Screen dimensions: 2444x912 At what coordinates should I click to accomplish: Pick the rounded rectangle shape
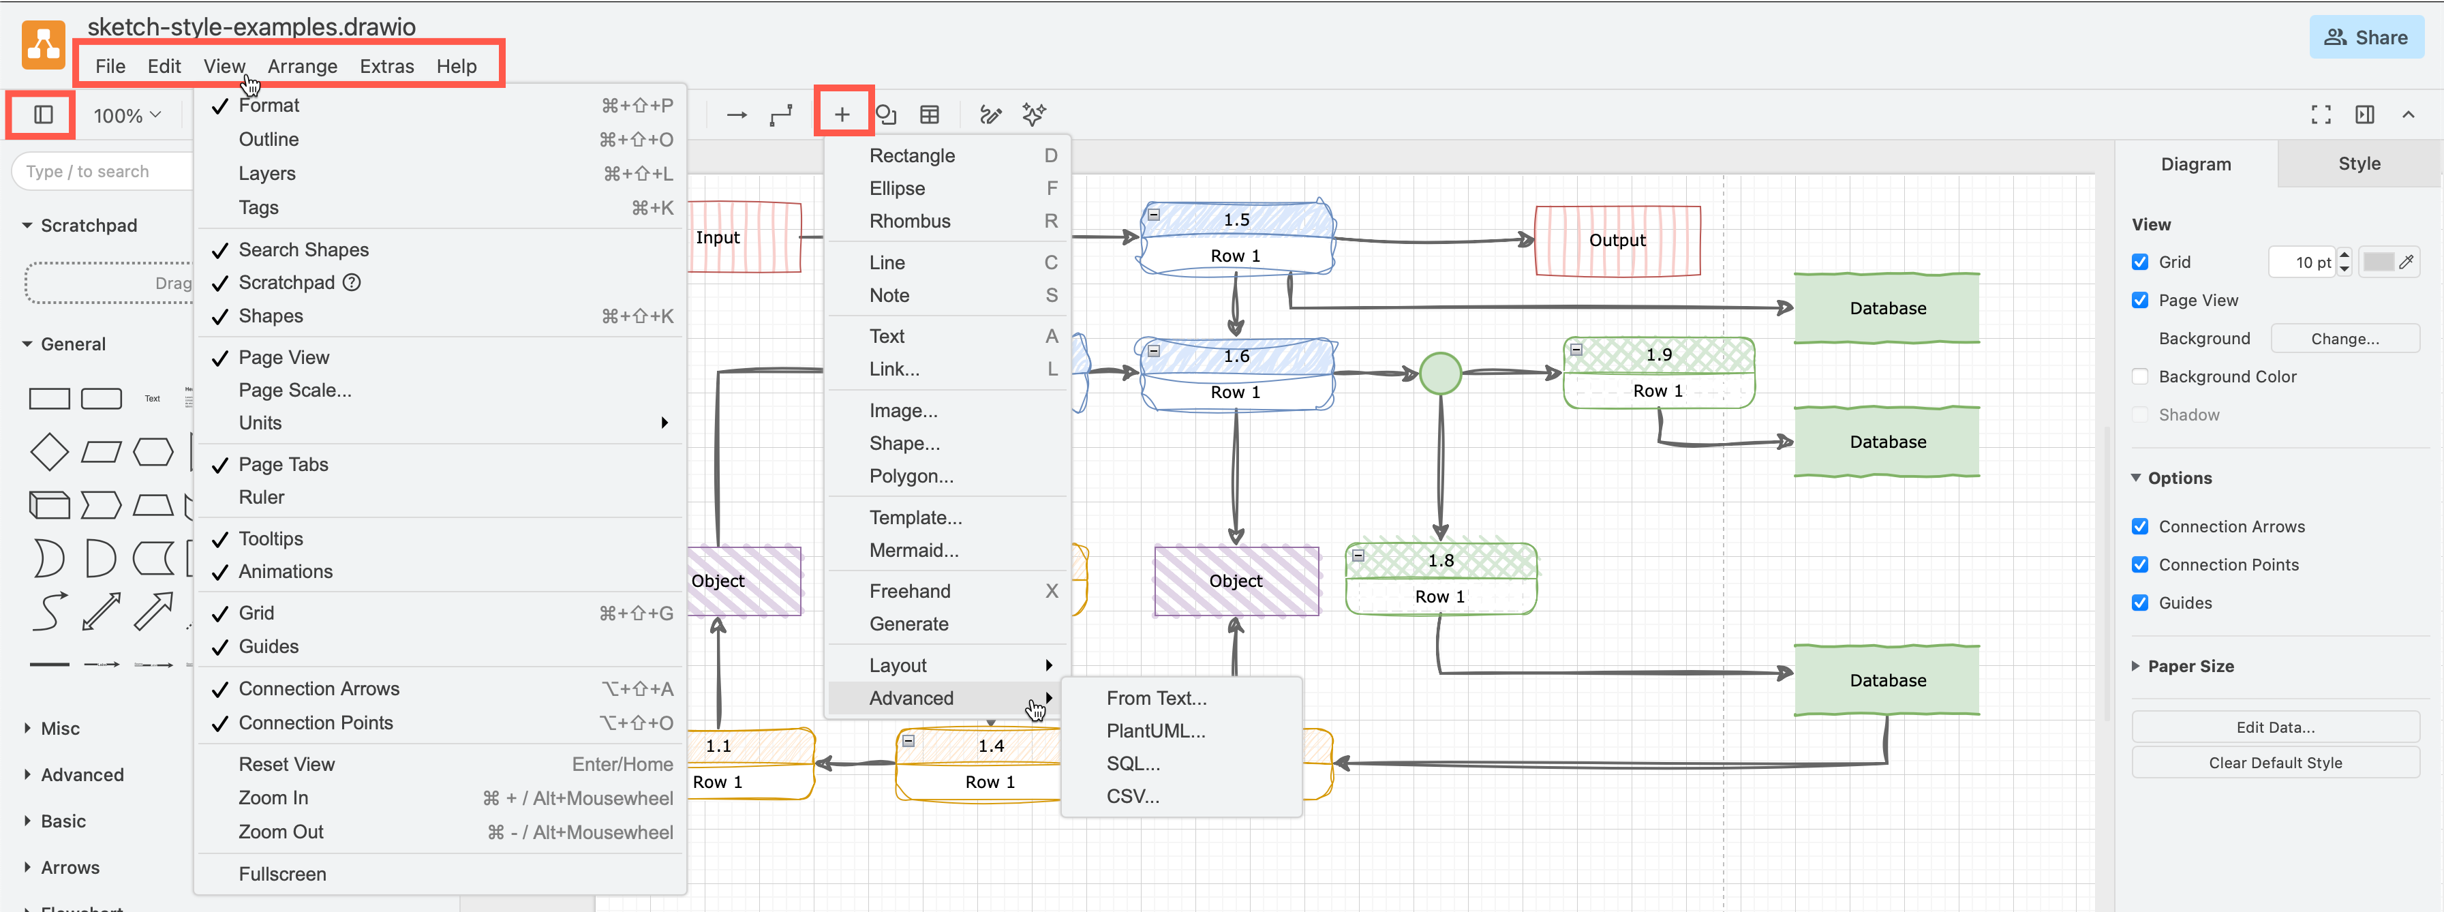click(102, 399)
